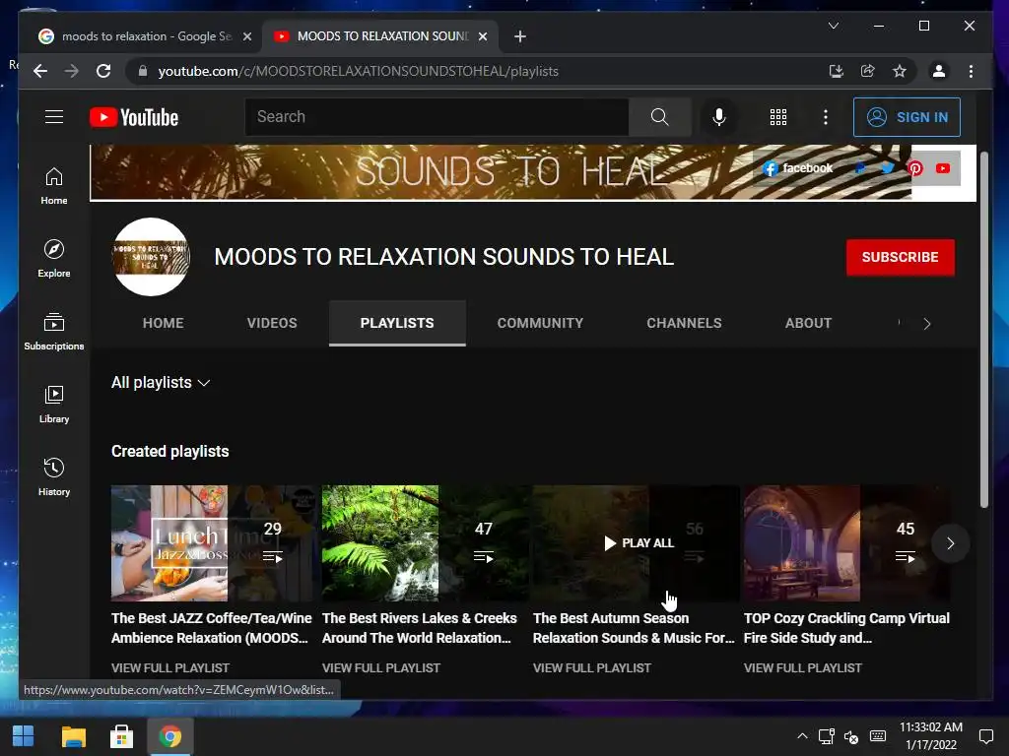Bookmark this page with the star
Image resolution: width=1009 pixels, height=756 pixels.
(x=900, y=71)
